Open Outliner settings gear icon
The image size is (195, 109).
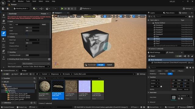193,17
